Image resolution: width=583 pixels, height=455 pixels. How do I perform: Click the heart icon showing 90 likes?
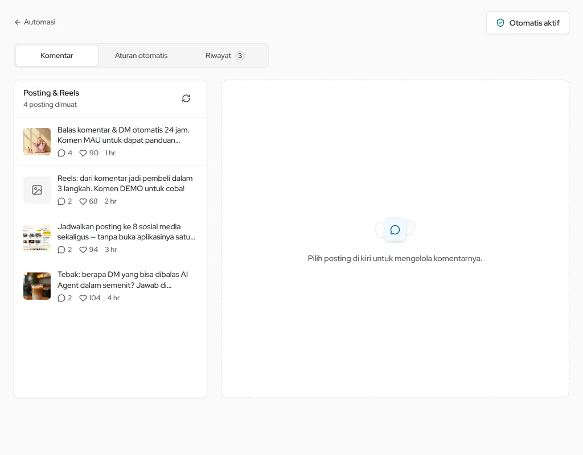pyautogui.click(x=83, y=153)
